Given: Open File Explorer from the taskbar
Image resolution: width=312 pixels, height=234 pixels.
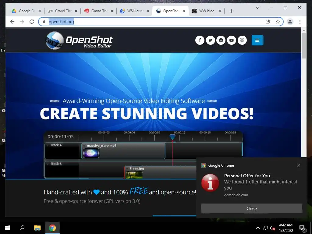Looking at the screenshot, I should click(x=37, y=228).
